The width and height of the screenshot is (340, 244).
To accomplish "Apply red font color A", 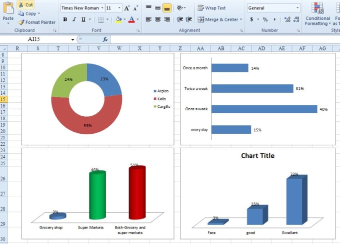I will (131, 19).
